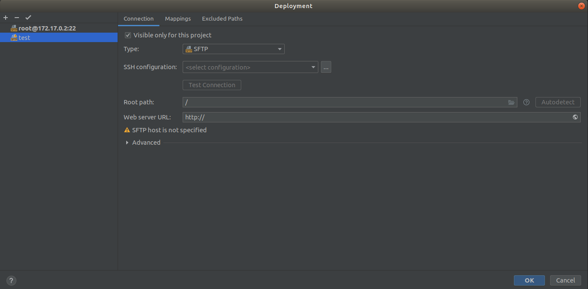Viewport: 588px width, 289px height.
Task: Click the SFTP warning triangle icon
Action: (x=127, y=130)
